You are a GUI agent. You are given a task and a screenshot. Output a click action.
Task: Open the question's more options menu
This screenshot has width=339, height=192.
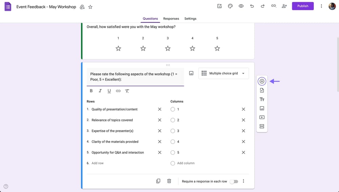click(x=243, y=181)
